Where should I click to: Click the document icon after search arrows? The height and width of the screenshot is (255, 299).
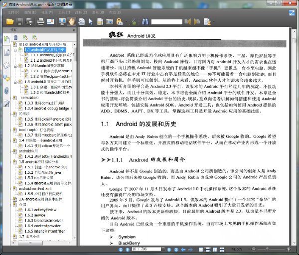(207, 21)
